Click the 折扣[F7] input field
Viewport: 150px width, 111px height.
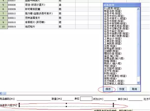pos(110,99)
